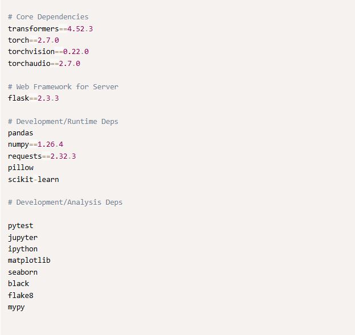Image resolution: width=355 pixels, height=335 pixels.
Task: Place cursor on the pandas line
Action: pos(20,133)
